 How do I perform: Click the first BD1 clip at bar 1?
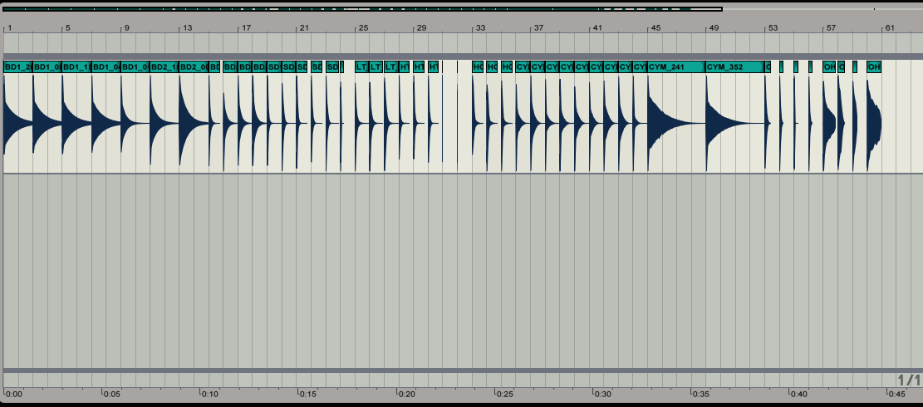tap(18, 66)
